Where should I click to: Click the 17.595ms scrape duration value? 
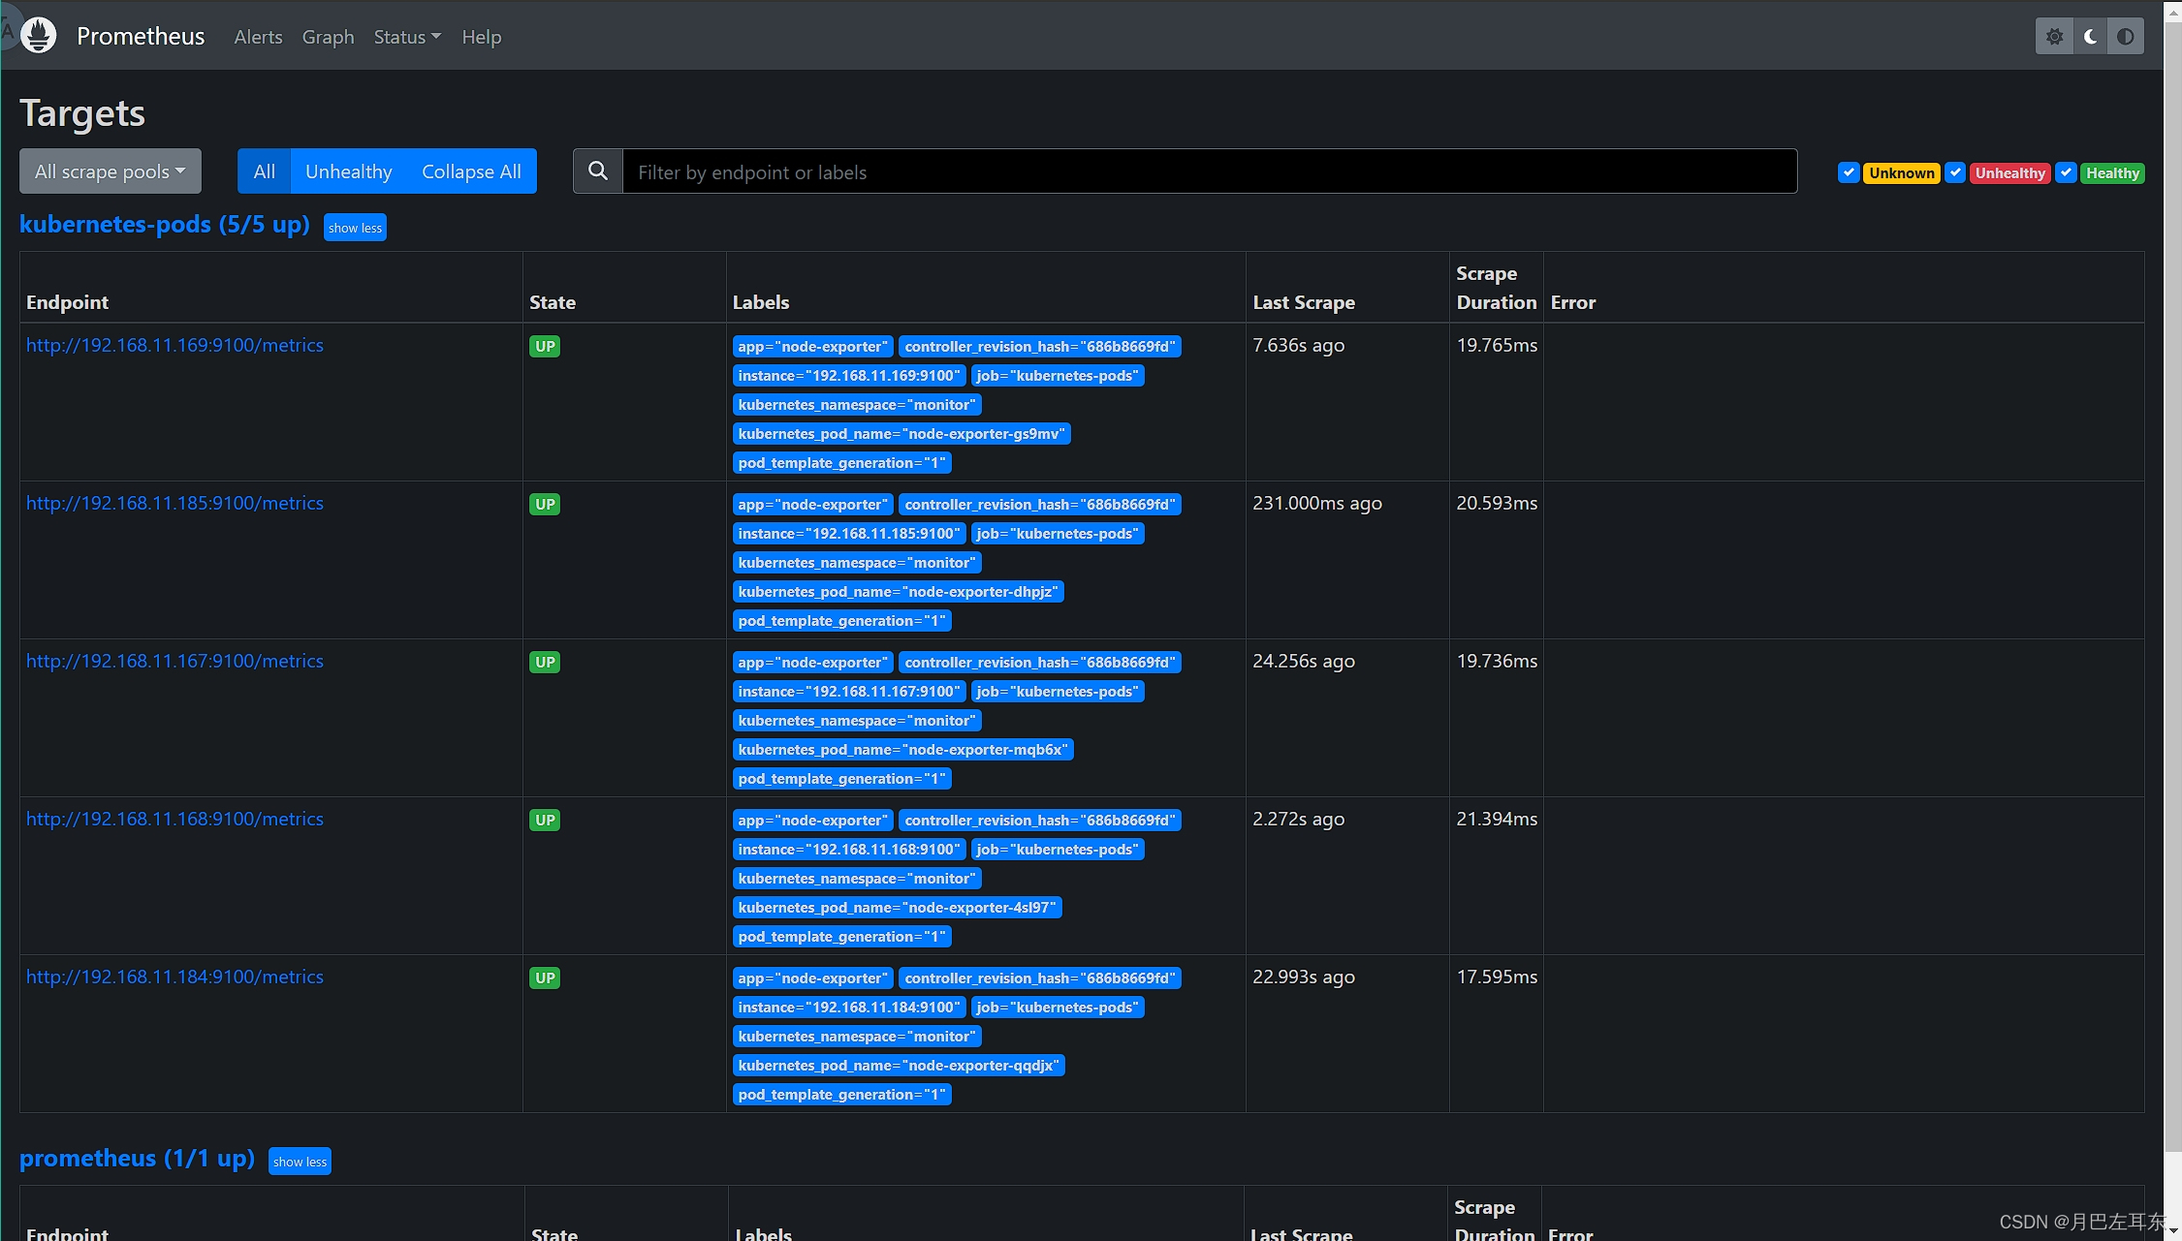pos(1497,977)
